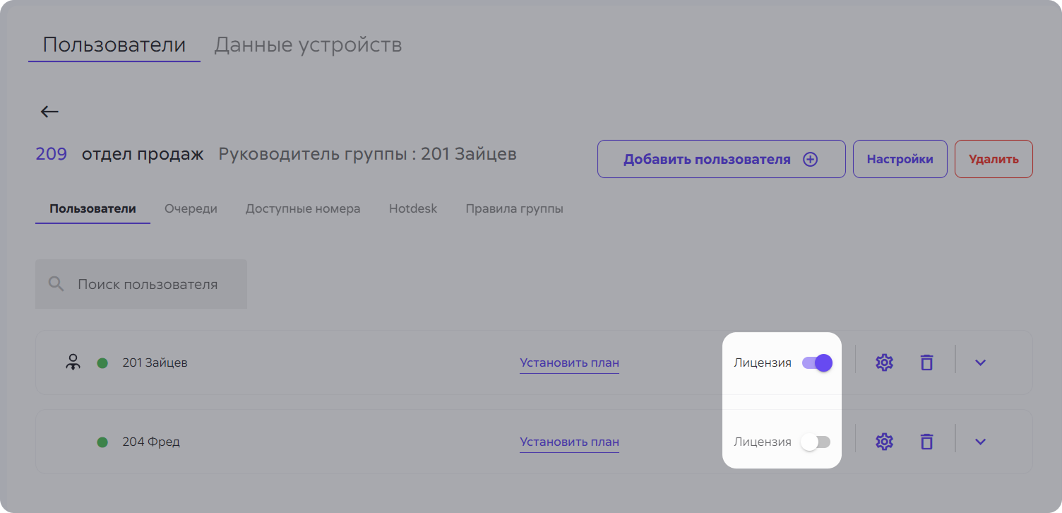This screenshot has width=1062, height=513.
Task: Expand the row for 204 Фред
Action: [x=980, y=441]
